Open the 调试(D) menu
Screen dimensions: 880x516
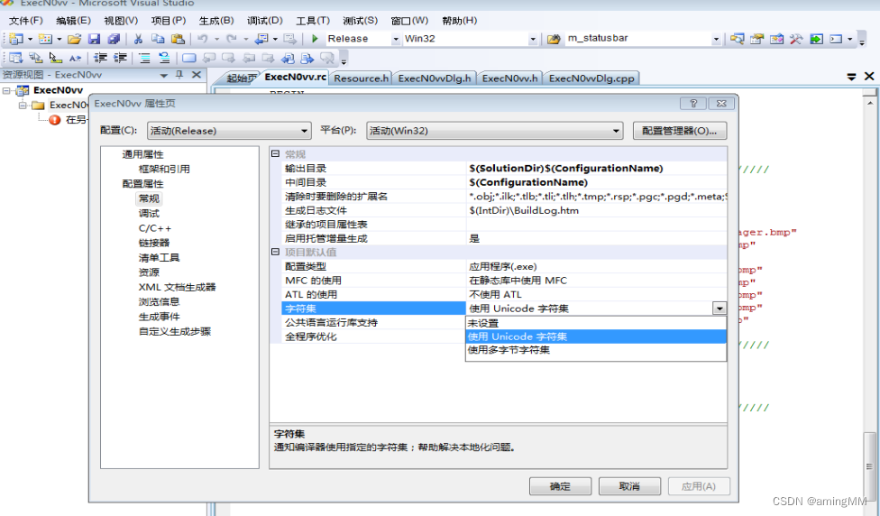[x=265, y=21]
